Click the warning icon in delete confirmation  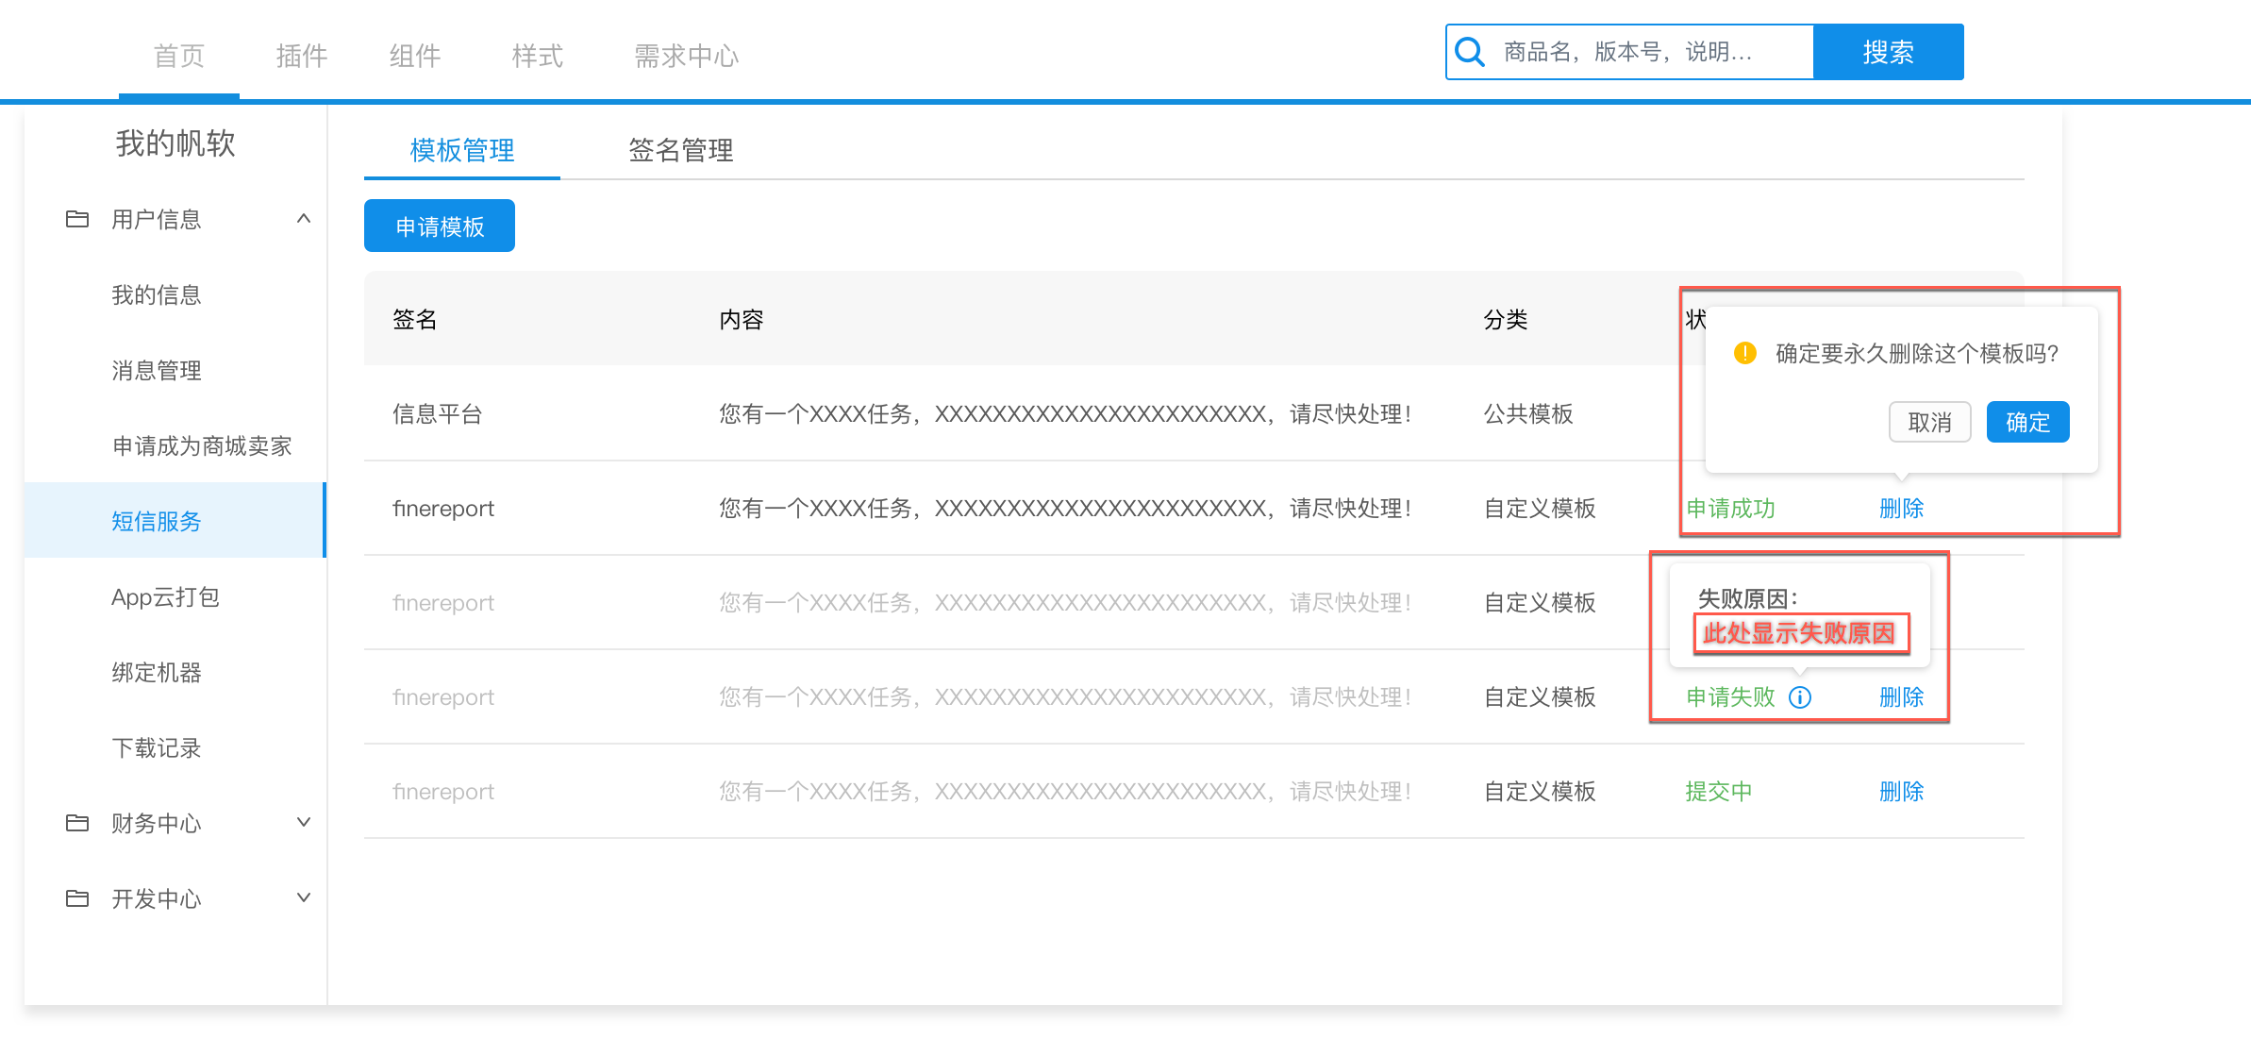point(1745,353)
